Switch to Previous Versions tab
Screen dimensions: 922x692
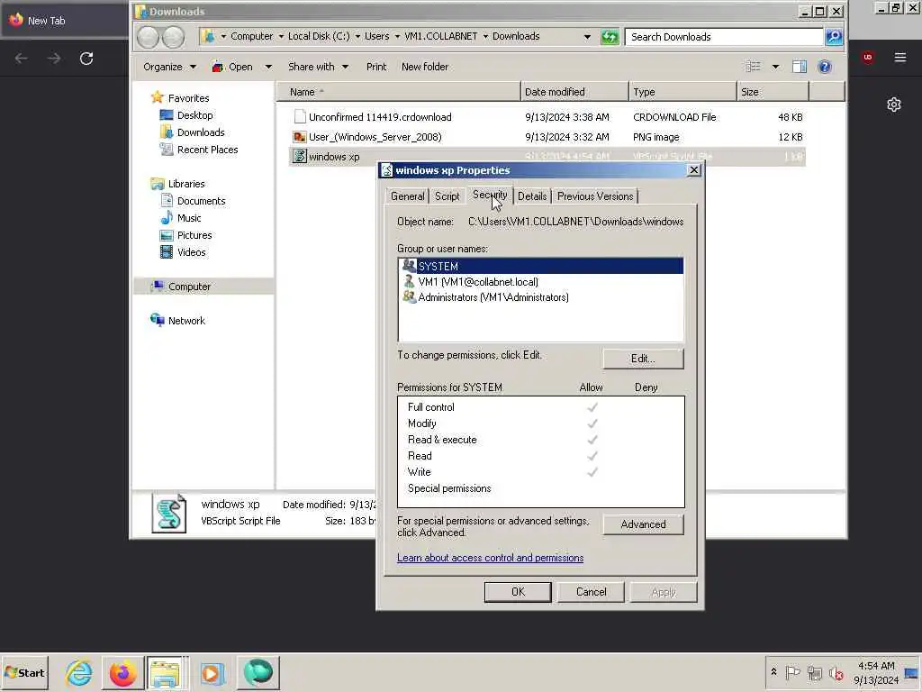(595, 196)
